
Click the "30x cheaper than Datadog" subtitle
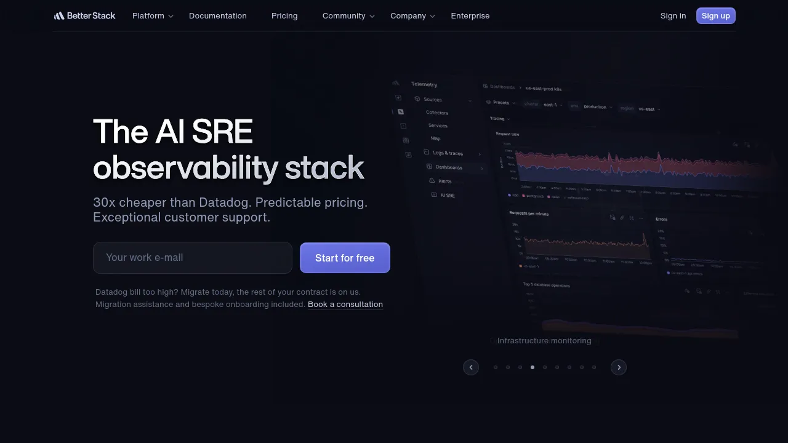[x=230, y=210]
